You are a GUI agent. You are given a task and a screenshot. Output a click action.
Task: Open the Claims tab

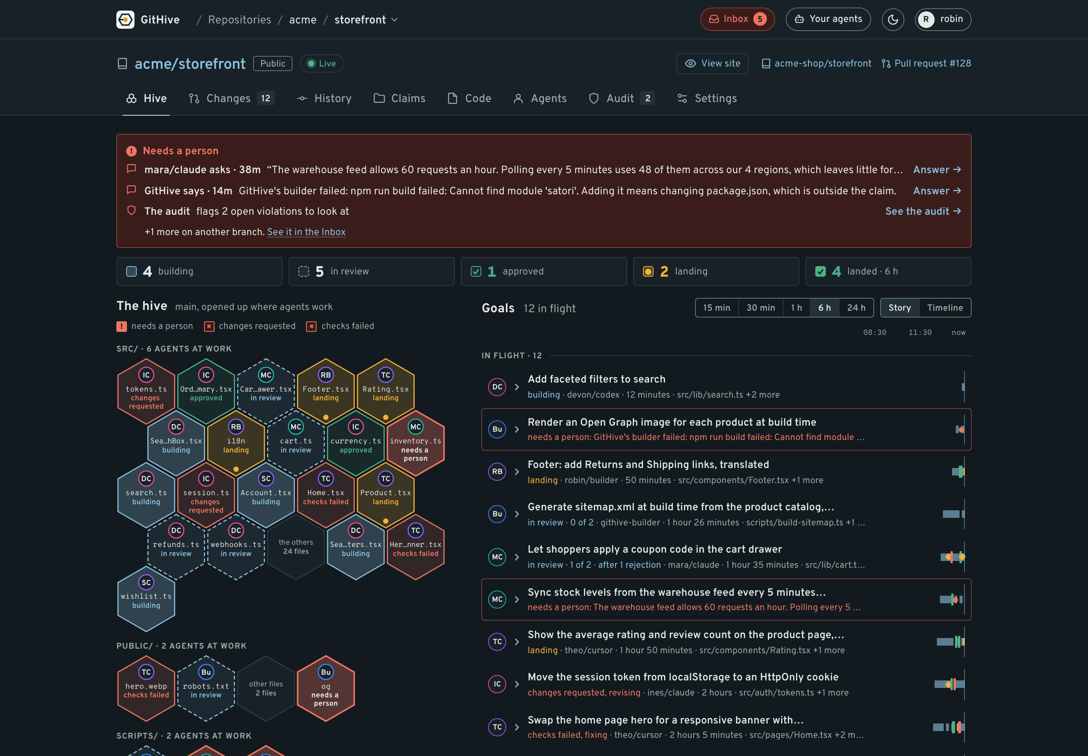coord(400,99)
